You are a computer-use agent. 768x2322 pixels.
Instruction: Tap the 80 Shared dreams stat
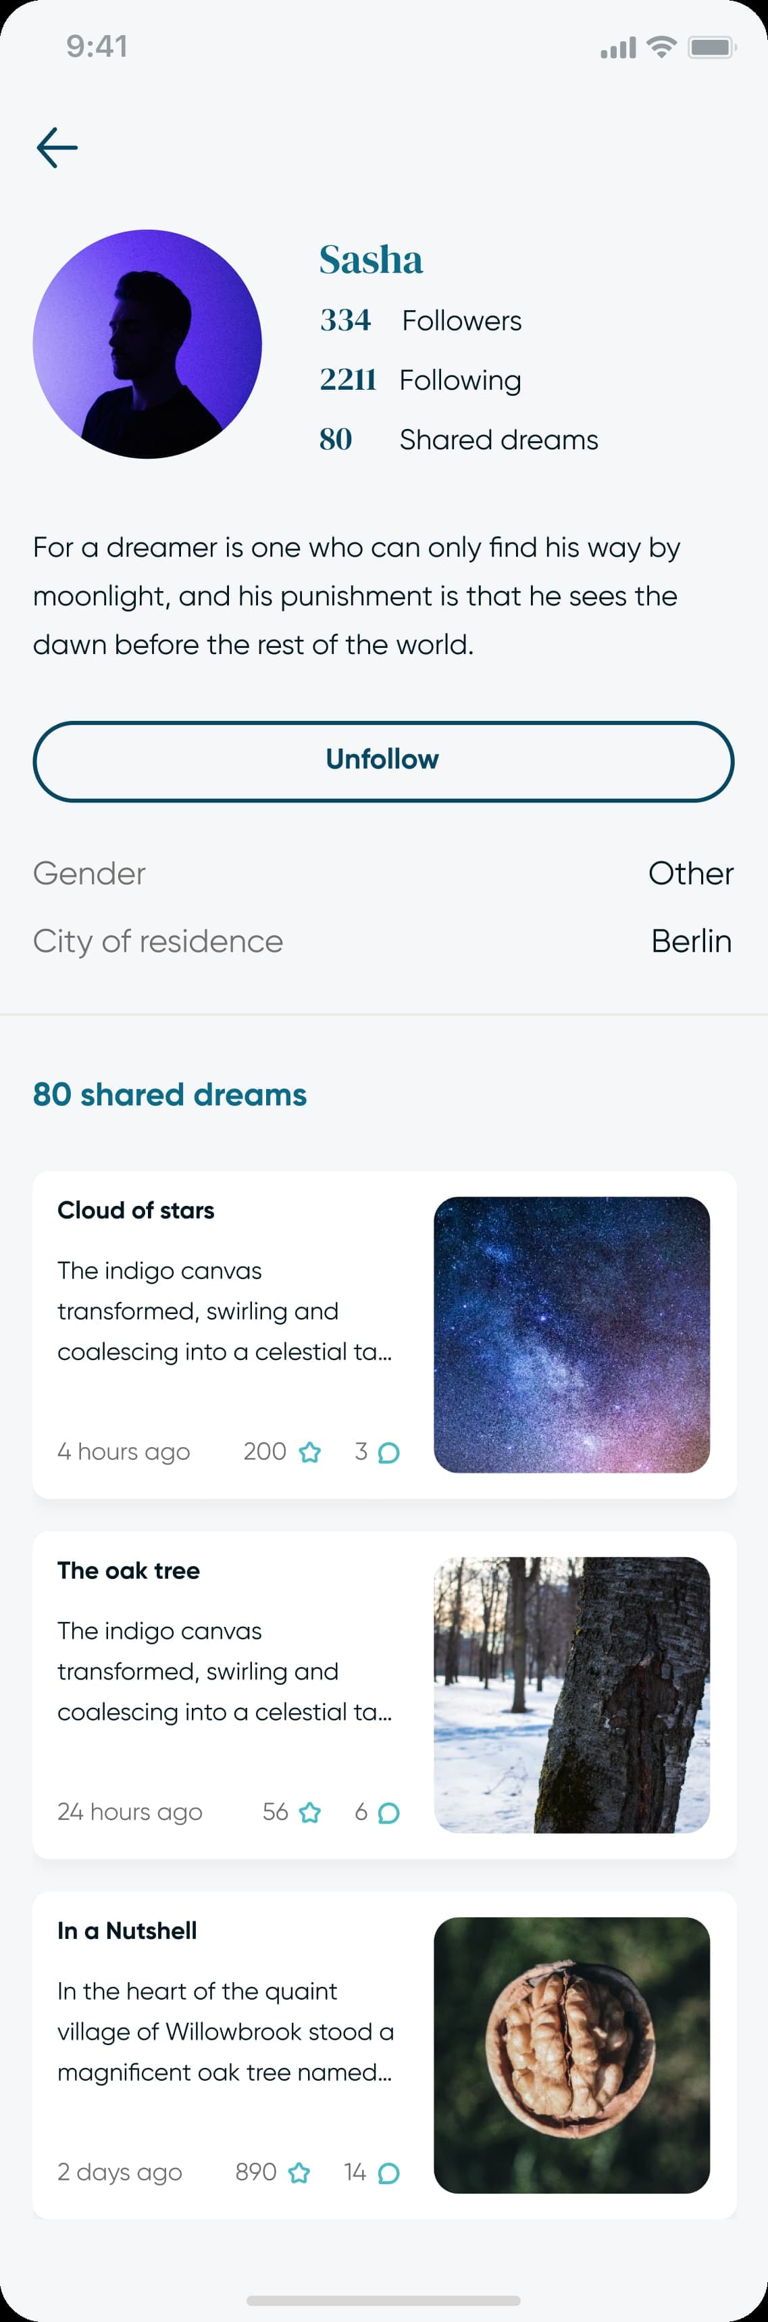458,439
